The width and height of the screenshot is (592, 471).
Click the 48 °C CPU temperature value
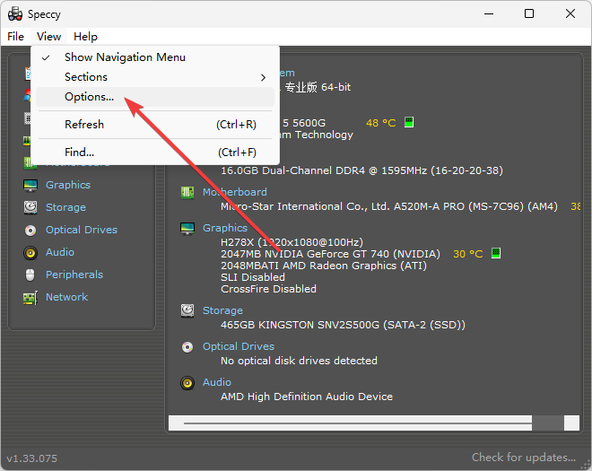pyautogui.click(x=381, y=123)
